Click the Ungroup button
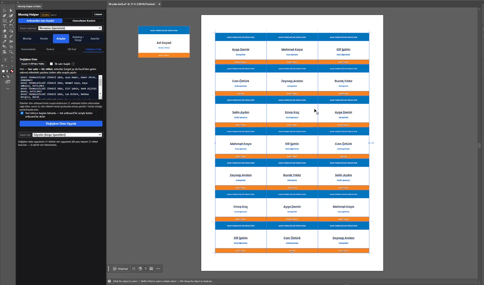484x285 pixels. [x=120, y=269]
